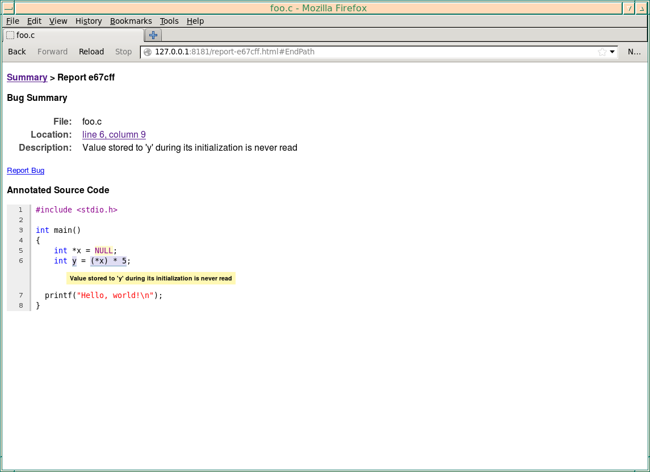Open a new tab with plus icon
The height and width of the screenshot is (472, 650).
pos(153,35)
